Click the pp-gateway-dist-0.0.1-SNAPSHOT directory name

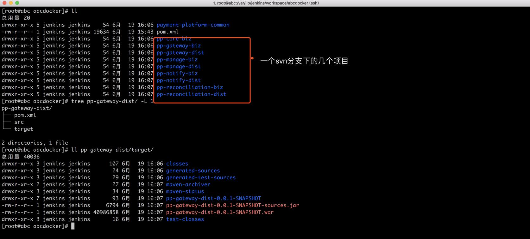[213, 198]
